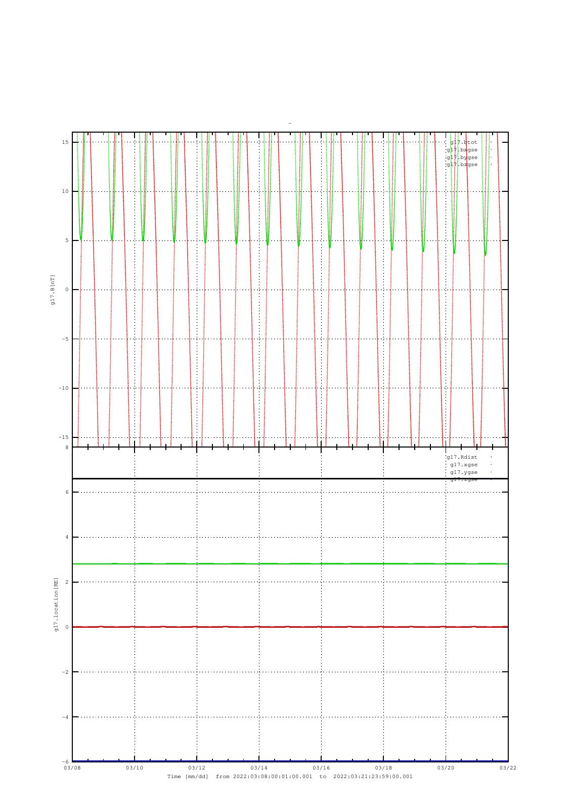Click the 8 tick on location axis
572x810 pixels.
click(x=67, y=448)
